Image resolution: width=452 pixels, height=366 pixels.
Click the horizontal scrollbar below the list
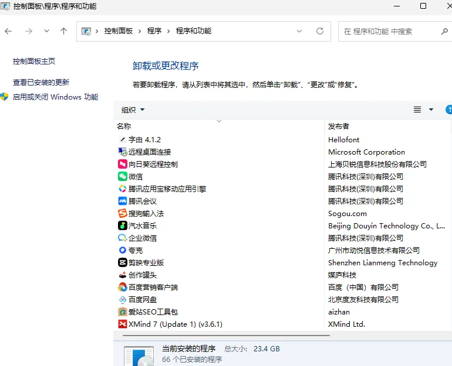pos(226,335)
